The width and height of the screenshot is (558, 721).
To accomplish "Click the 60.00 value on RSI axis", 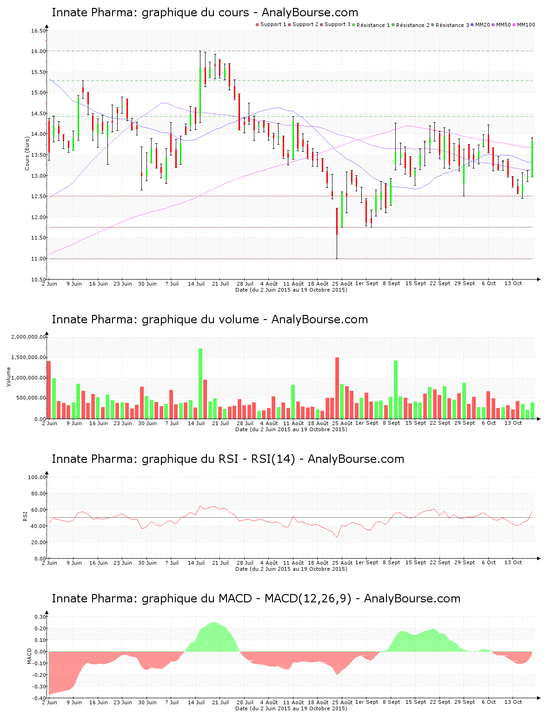I will click(39, 510).
